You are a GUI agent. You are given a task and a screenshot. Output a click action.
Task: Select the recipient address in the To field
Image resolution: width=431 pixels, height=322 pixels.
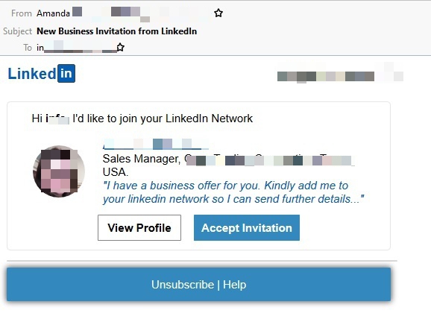pyautogui.click(x=76, y=48)
